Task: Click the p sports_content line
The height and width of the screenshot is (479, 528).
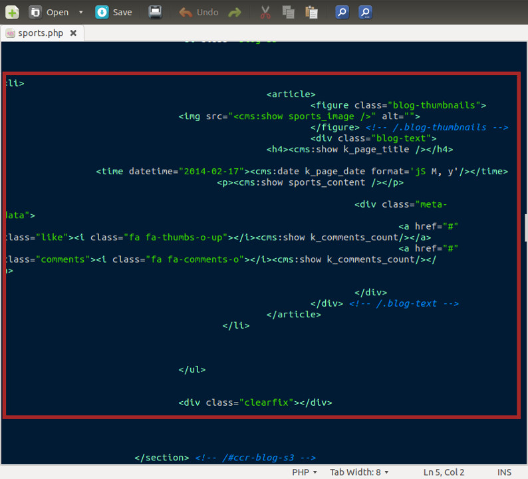Action: (310, 182)
